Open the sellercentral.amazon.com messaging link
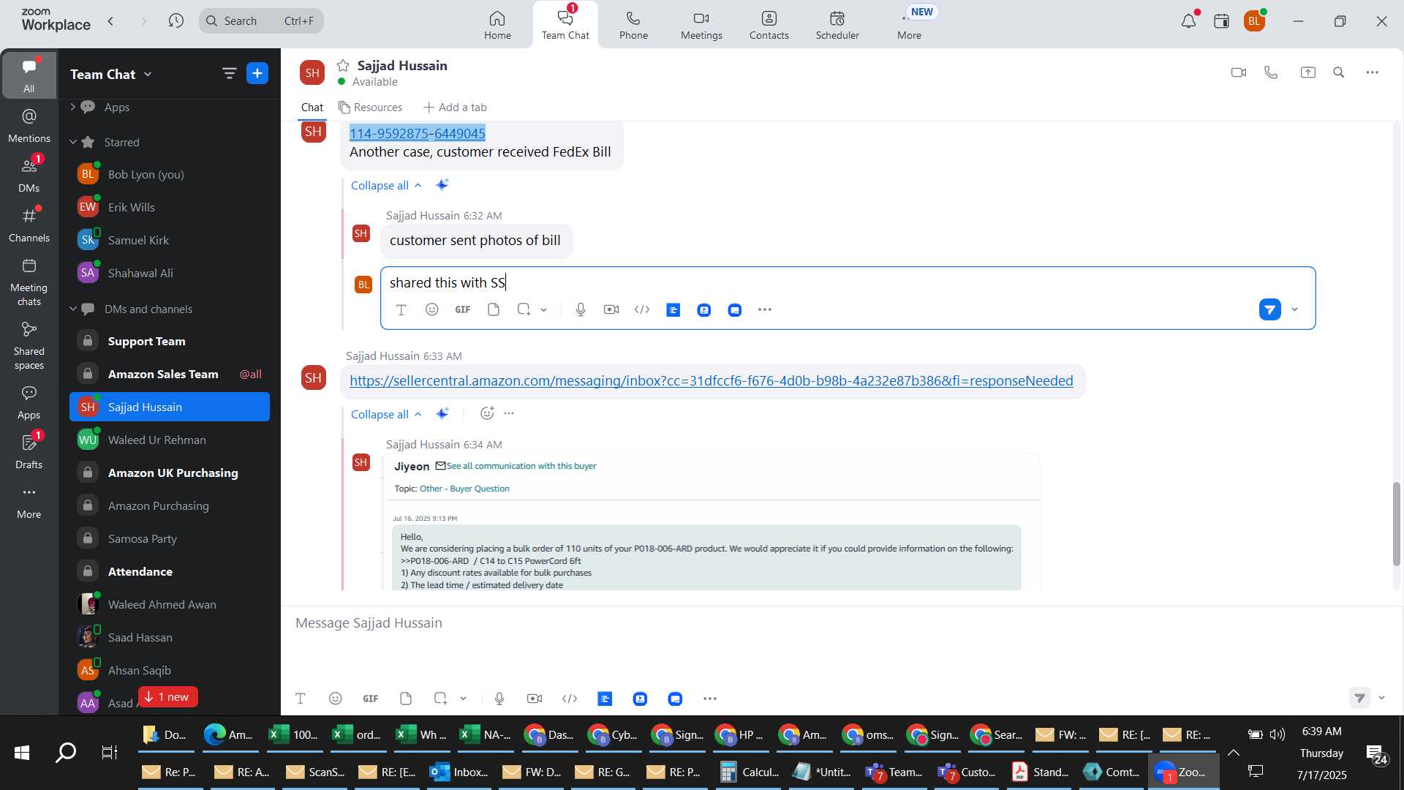The image size is (1404, 790). (712, 381)
